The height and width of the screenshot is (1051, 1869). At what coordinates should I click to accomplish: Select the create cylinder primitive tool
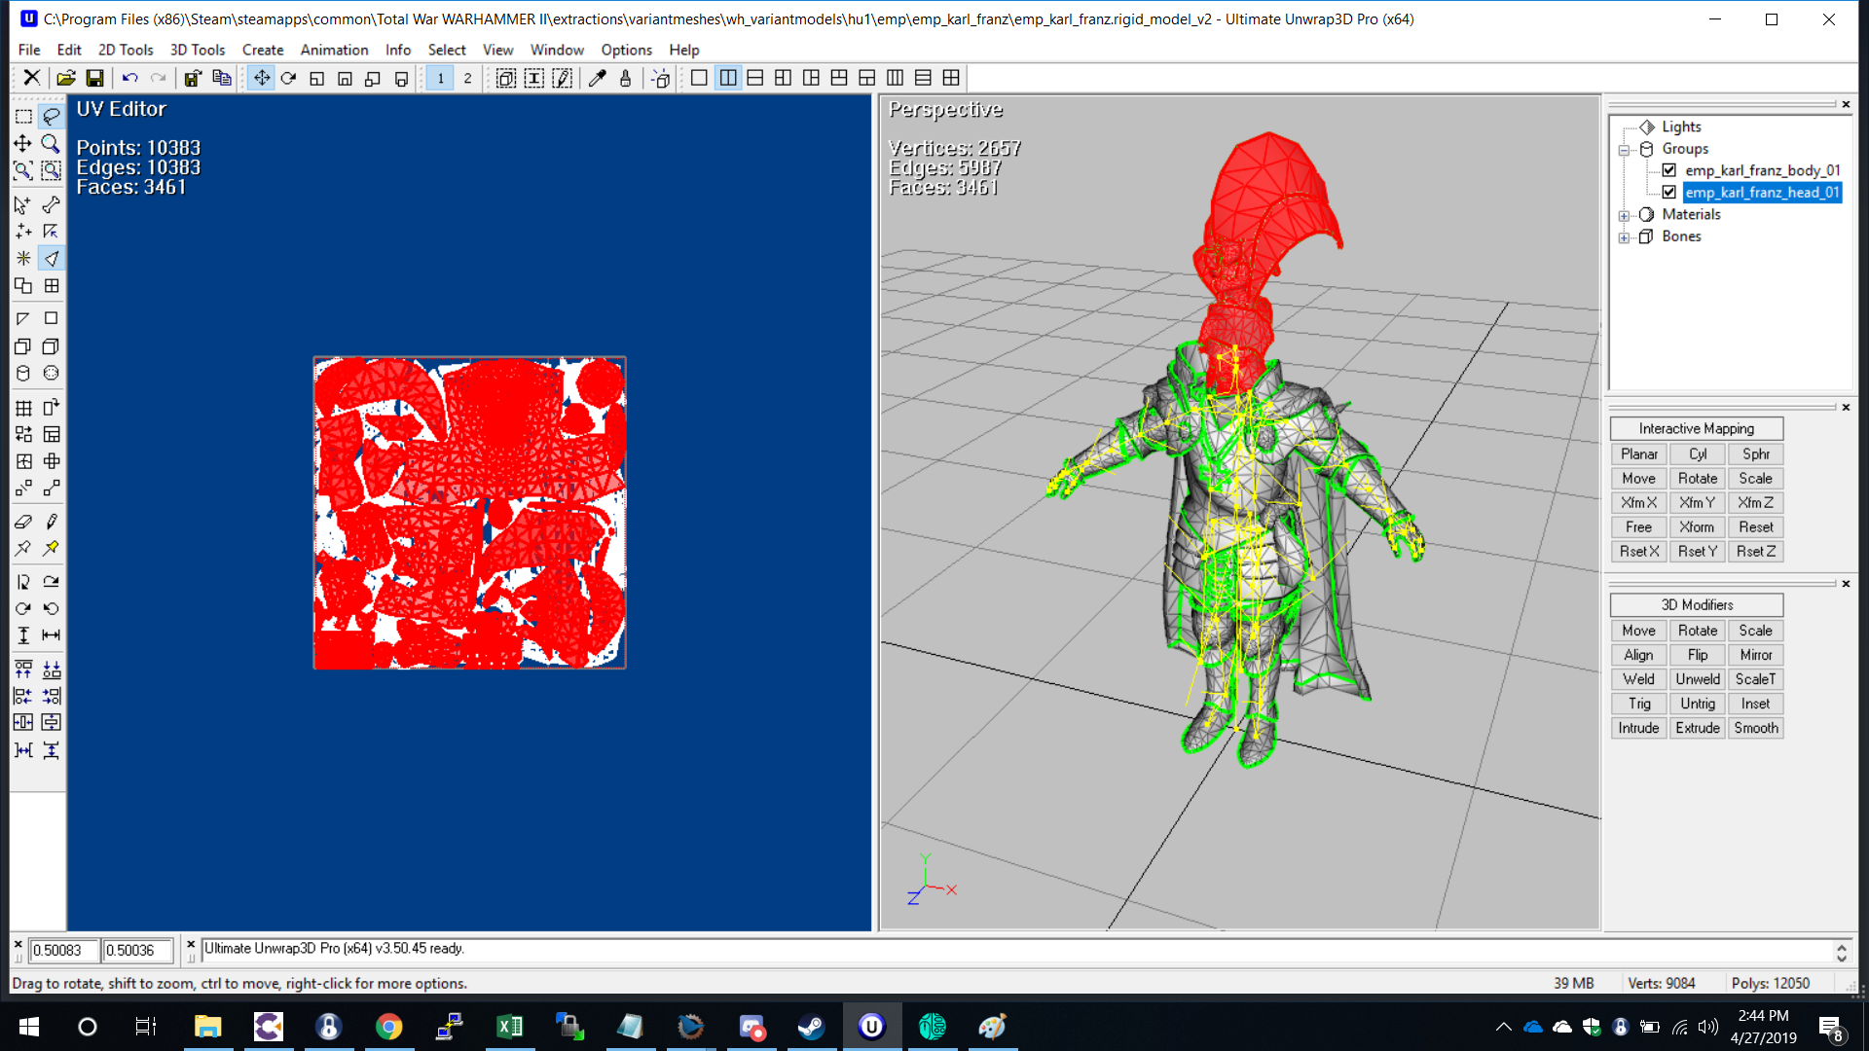pos(23,374)
